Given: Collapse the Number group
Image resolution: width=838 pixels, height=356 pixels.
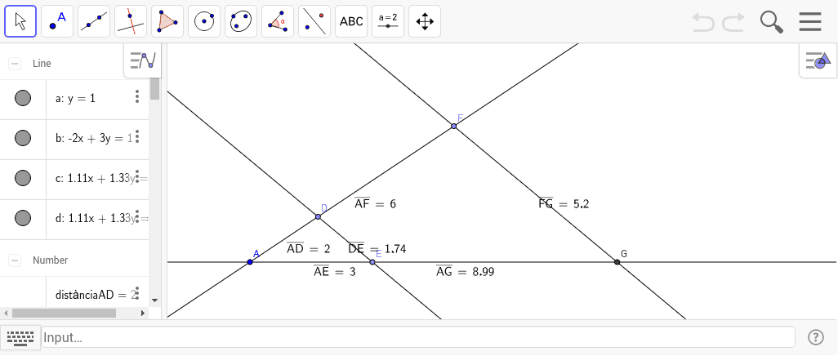Looking at the screenshot, I should tap(15, 260).
